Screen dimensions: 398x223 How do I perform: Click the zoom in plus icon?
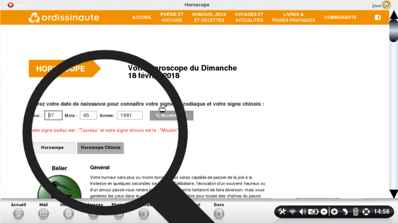(334, 211)
